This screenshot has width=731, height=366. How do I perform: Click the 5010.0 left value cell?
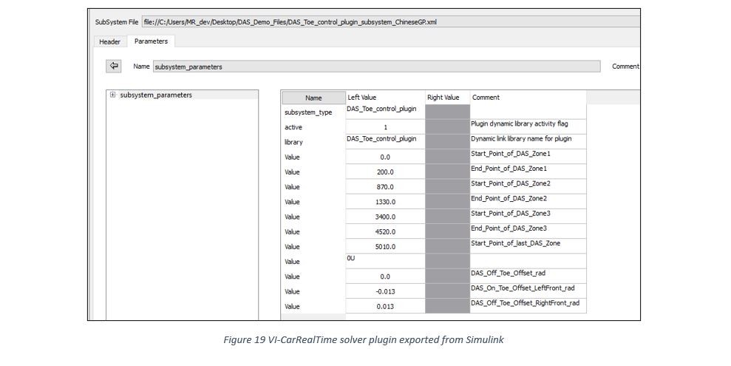coord(385,247)
